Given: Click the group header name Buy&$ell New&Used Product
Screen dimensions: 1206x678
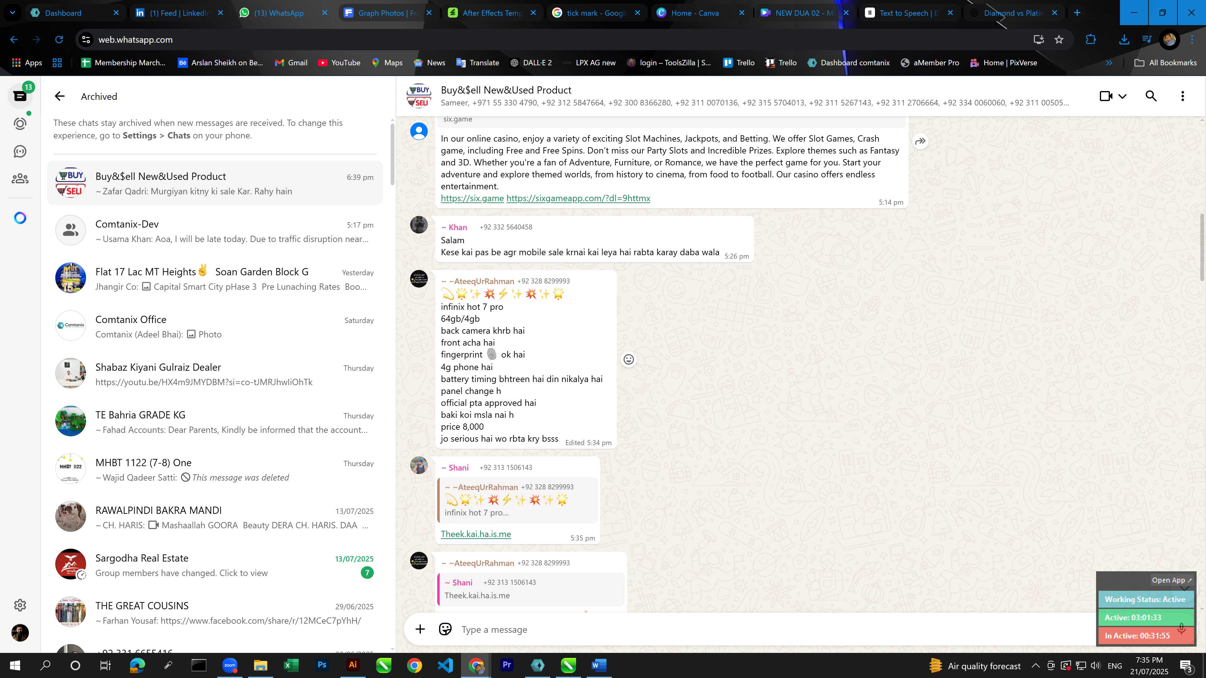Looking at the screenshot, I should point(506,90).
